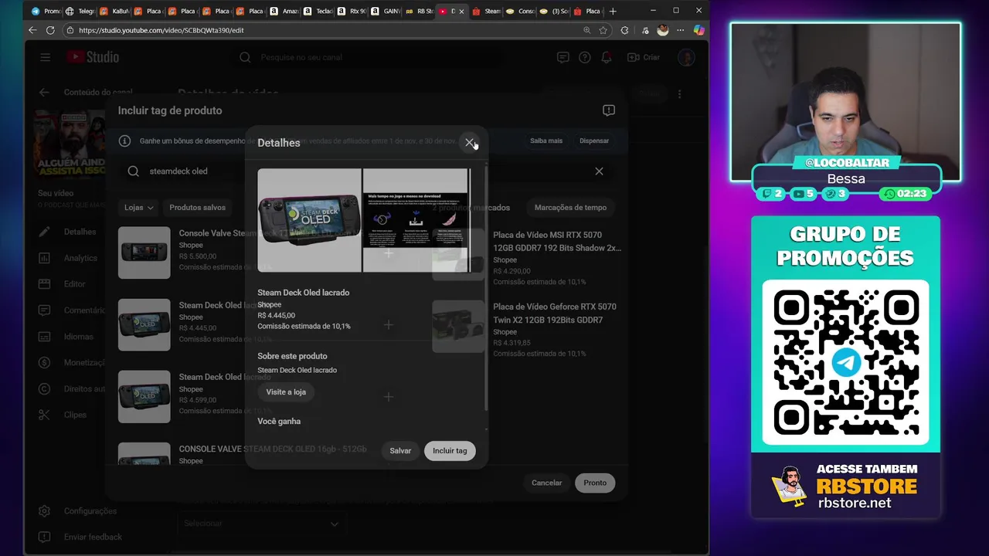The height and width of the screenshot is (556, 989).
Task: Open the Copilot icon in browser toolbar
Action: (x=698, y=30)
